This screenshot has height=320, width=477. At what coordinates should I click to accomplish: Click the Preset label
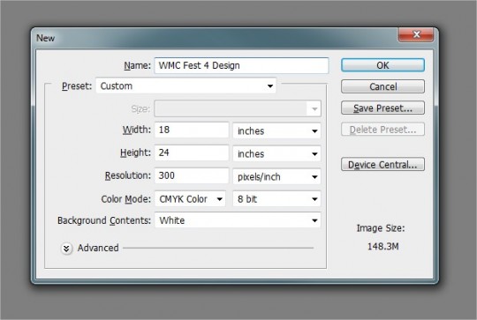pyautogui.click(x=77, y=86)
